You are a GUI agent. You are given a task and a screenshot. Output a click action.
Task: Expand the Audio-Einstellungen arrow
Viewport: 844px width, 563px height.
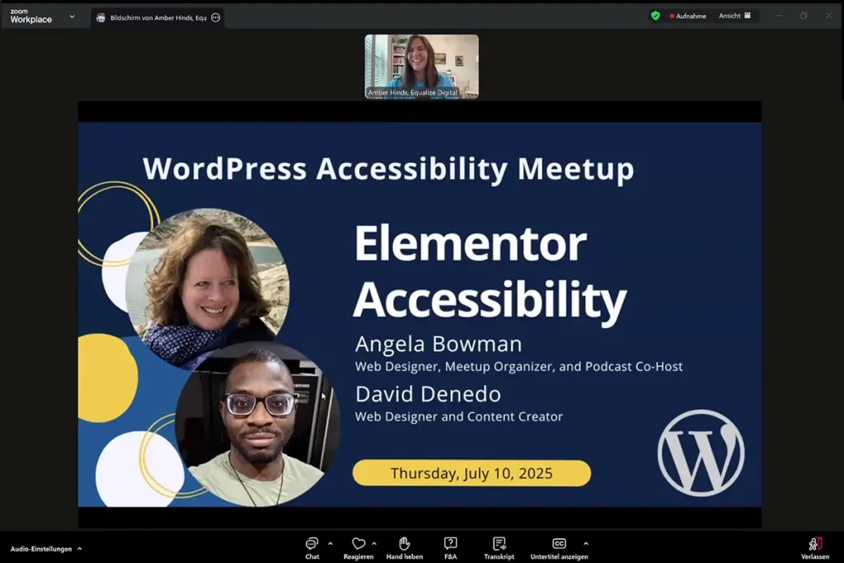[80, 549]
